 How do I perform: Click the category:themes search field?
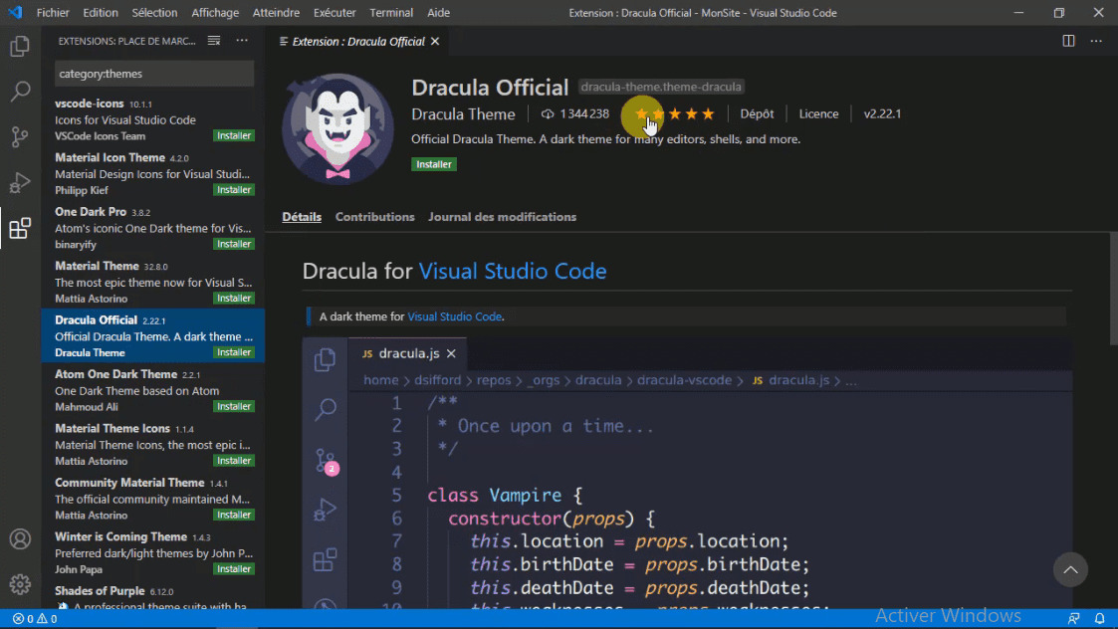click(154, 74)
